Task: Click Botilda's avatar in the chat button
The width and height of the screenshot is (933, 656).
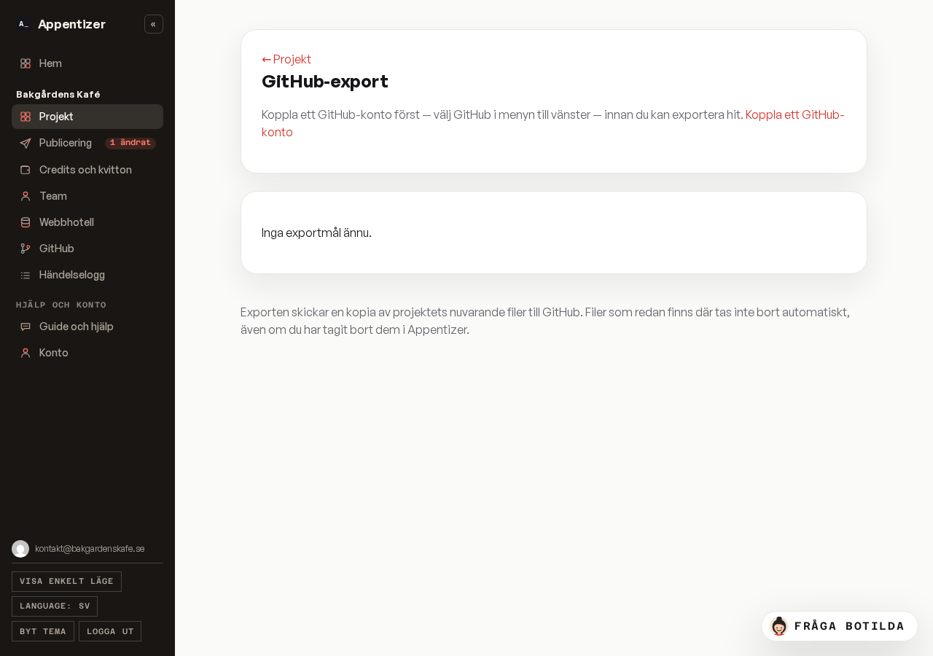Action: point(779,626)
